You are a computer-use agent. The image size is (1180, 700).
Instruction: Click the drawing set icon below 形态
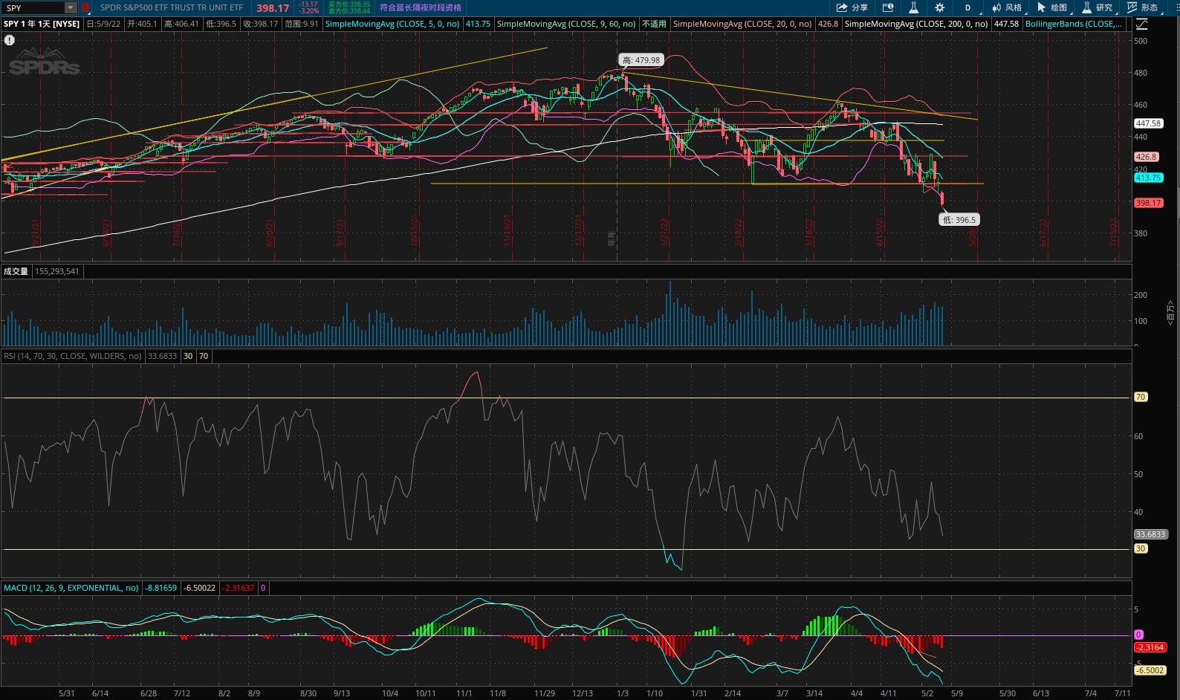click(x=1142, y=24)
